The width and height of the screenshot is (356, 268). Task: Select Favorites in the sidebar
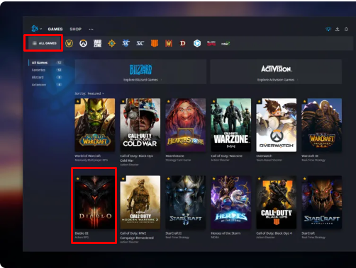point(45,70)
